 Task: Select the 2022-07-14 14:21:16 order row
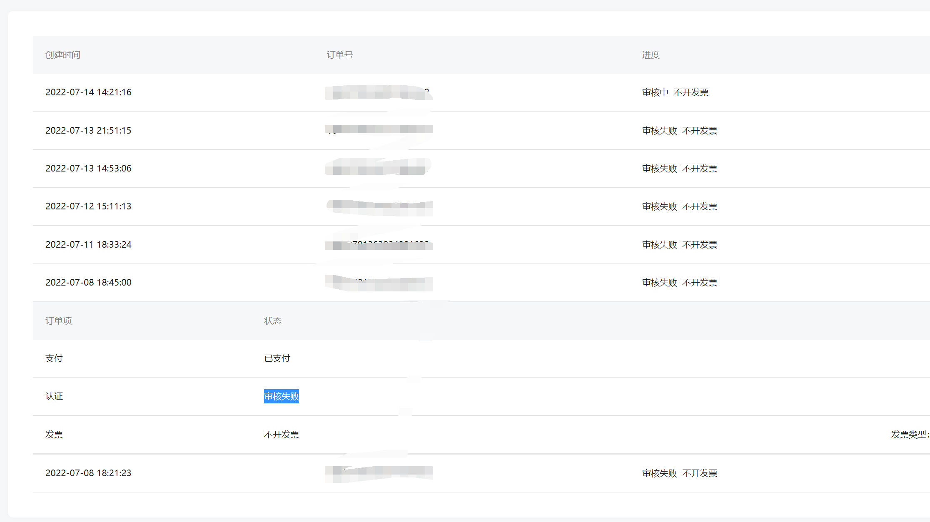[x=88, y=92]
